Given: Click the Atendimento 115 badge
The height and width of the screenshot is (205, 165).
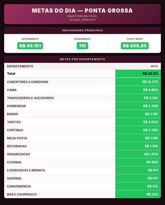Looking at the screenshot, I should (x=82, y=46).
